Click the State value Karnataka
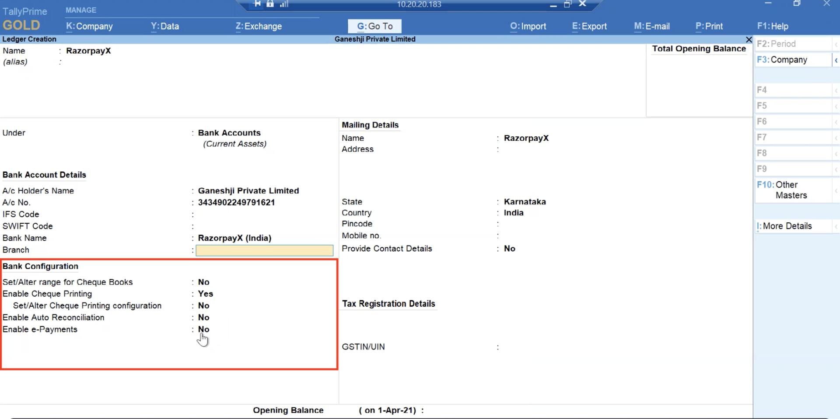Image resolution: width=840 pixels, height=419 pixels. click(x=525, y=202)
